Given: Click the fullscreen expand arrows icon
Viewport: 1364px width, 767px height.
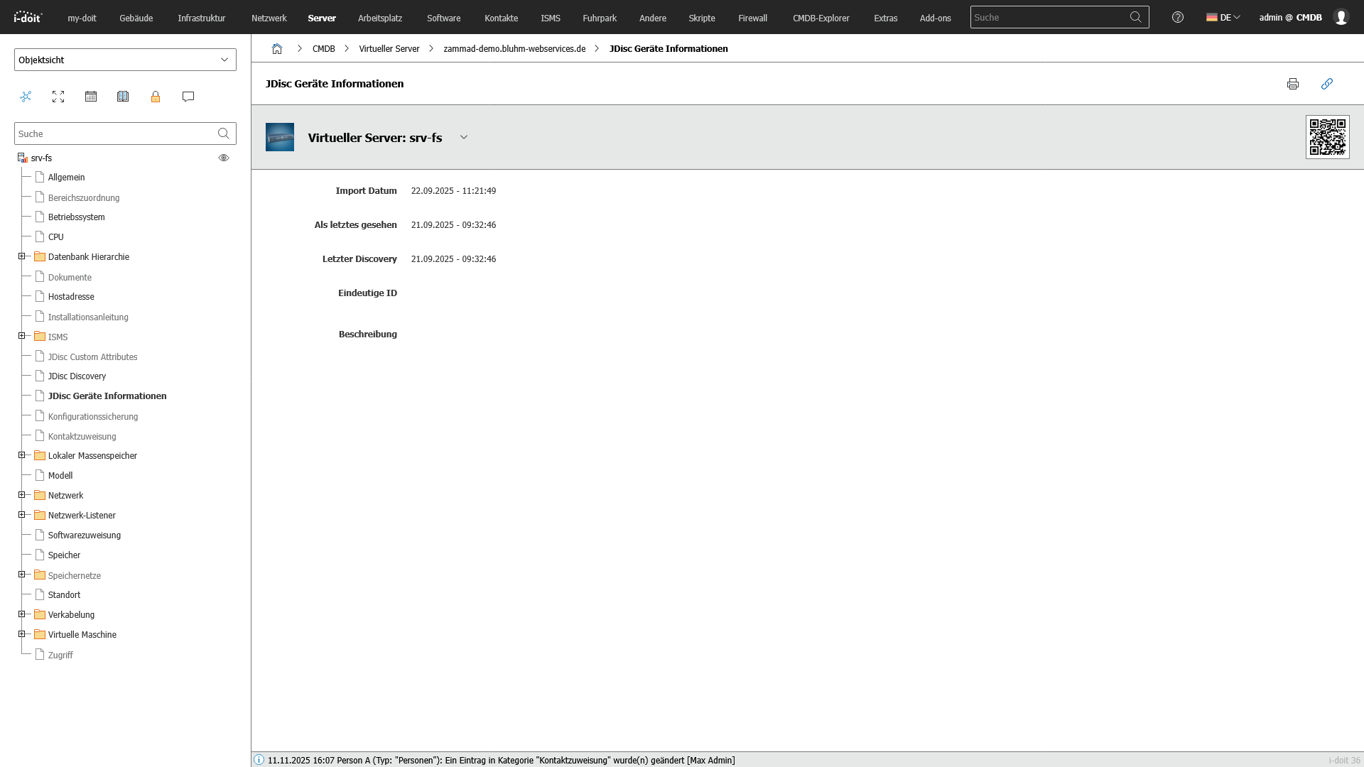Looking at the screenshot, I should (58, 97).
